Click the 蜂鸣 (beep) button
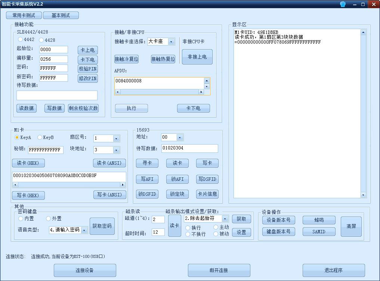The width and height of the screenshot is (380, 281). click(x=319, y=220)
